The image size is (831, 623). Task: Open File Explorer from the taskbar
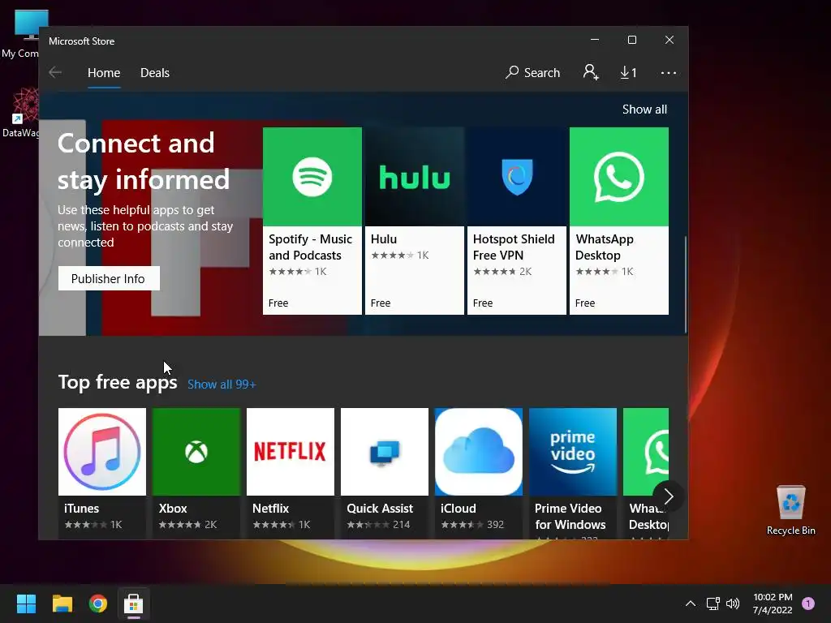pos(62,604)
